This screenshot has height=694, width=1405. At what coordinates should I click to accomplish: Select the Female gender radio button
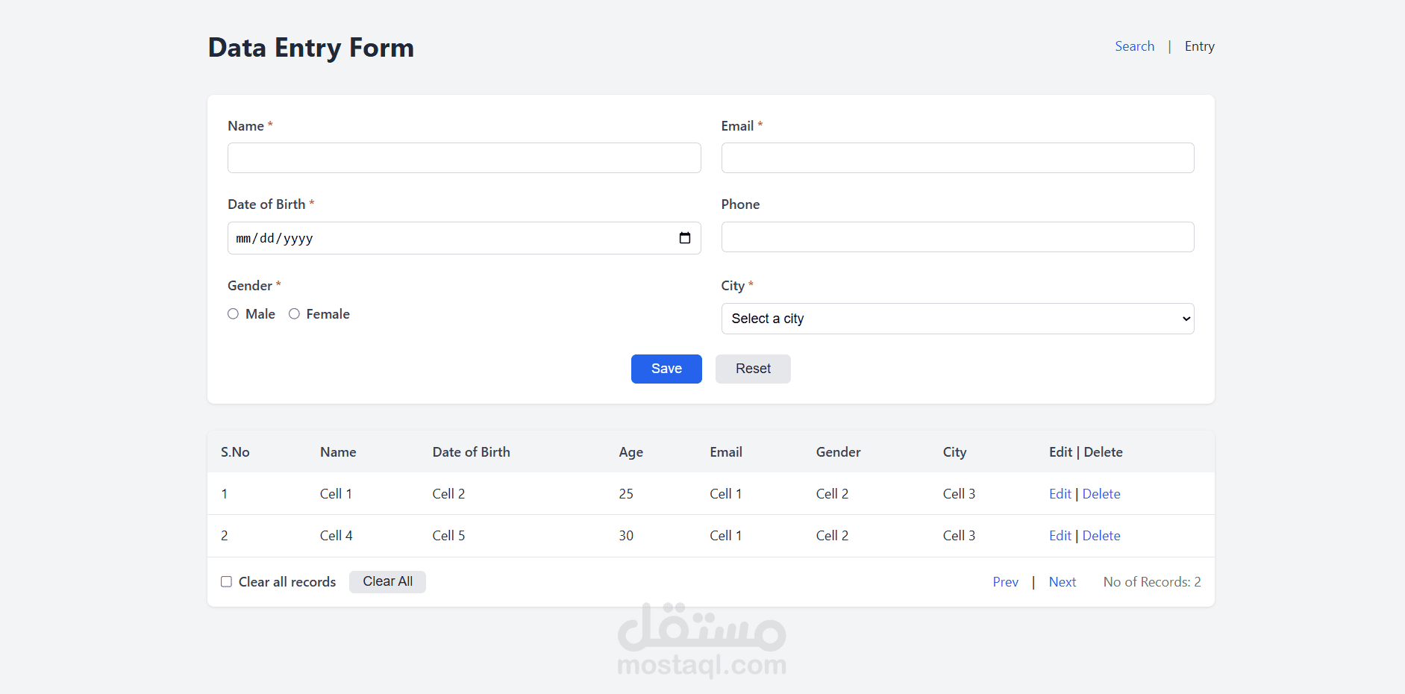coord(294,313)
